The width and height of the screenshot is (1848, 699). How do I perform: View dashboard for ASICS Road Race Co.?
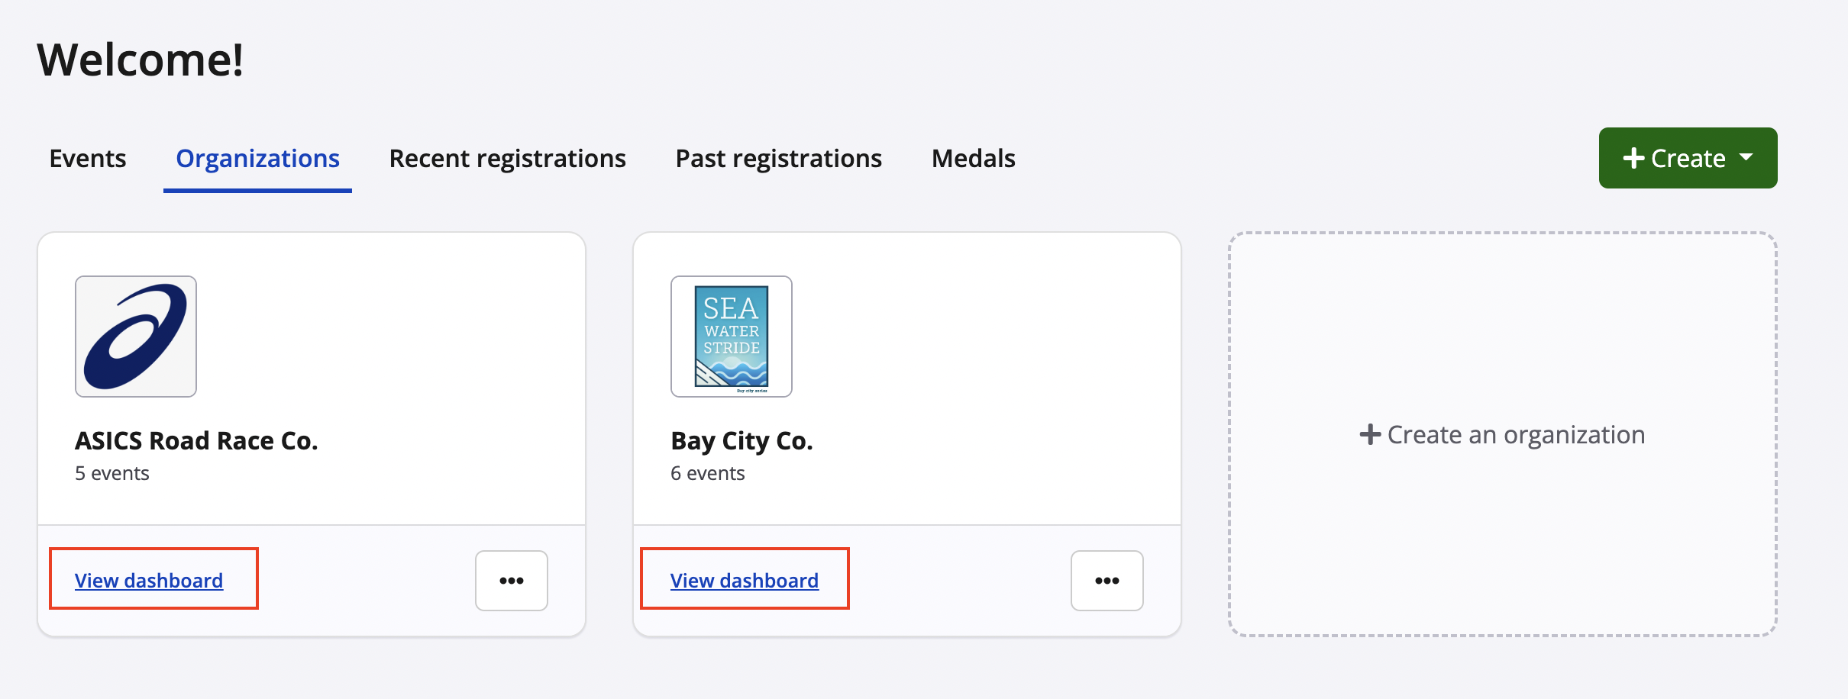click(x=149, y=581)
